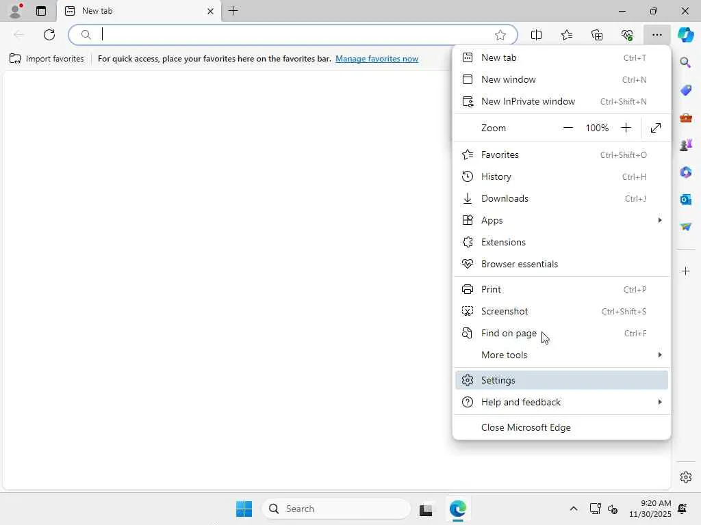
Task: Decrease zoom with the minus button
Action: [x=568, y=128]
